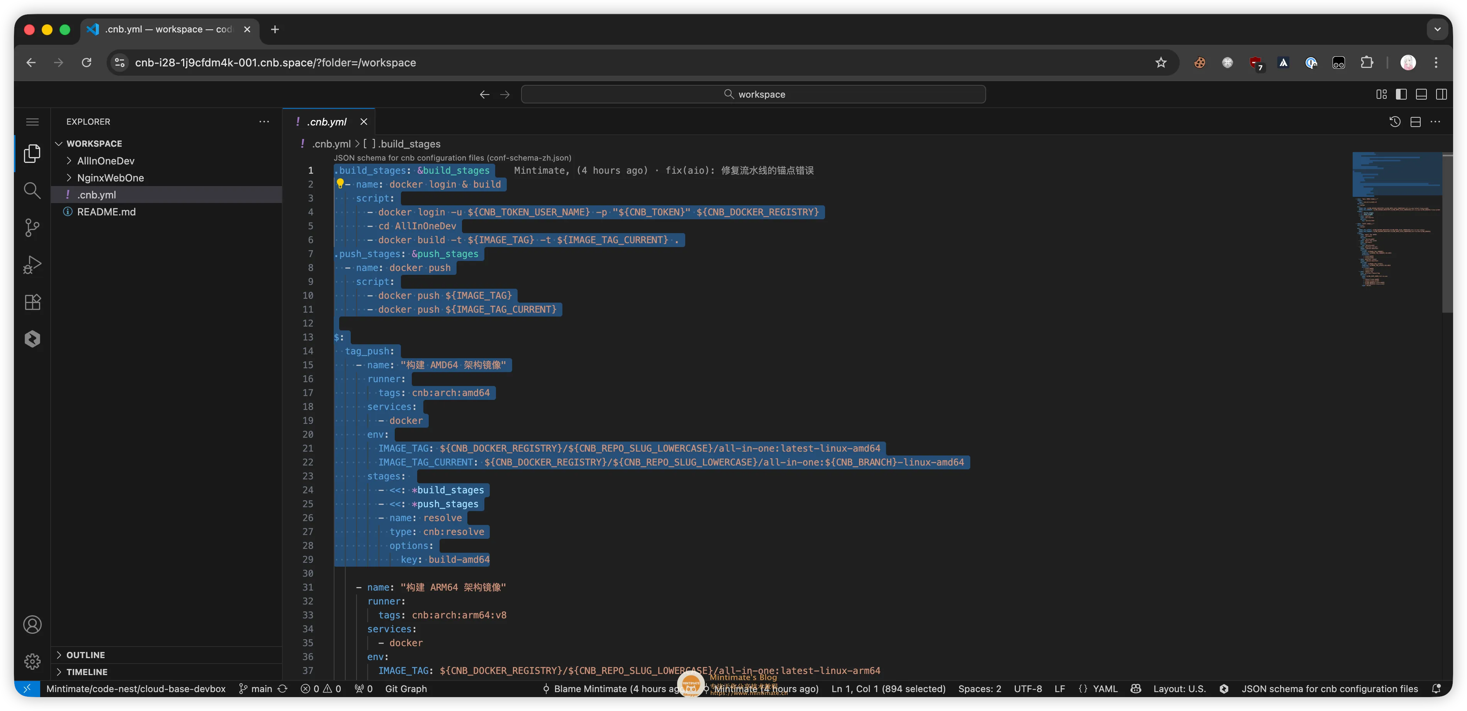The height and width of the screenshot is (711, 1467).
Task: Open the Manage gear icon
Action: click(x=32, y=661)
